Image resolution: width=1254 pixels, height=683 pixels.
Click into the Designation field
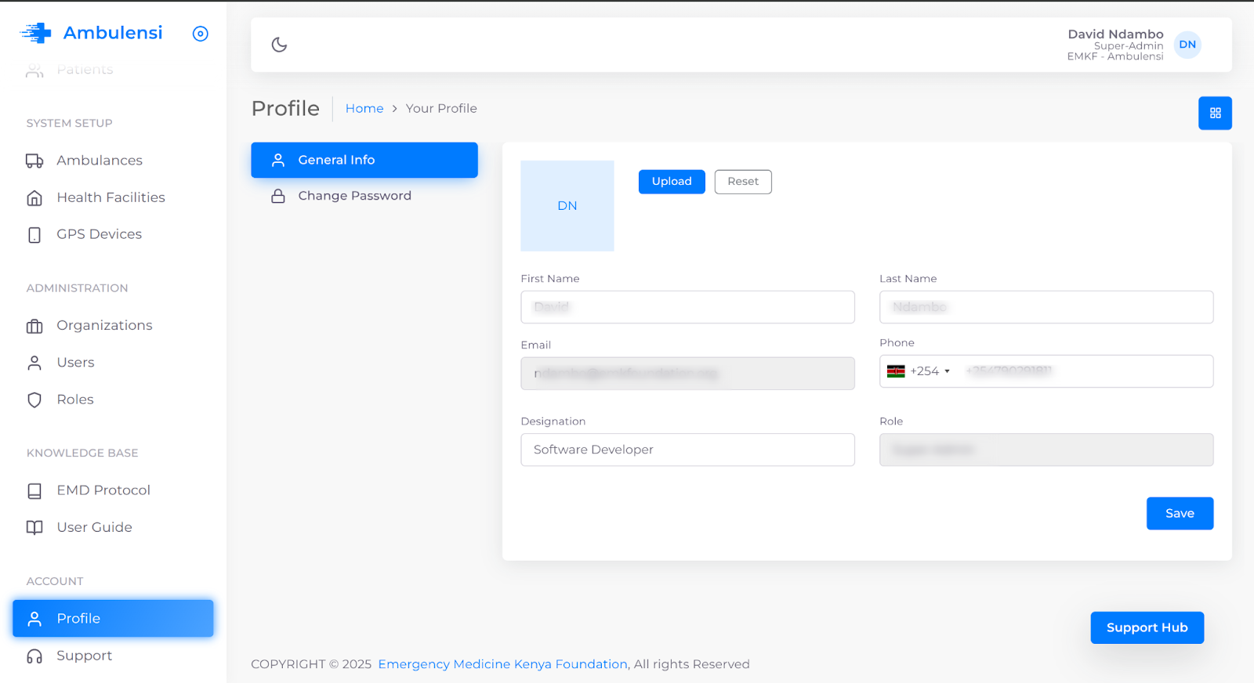687,450
